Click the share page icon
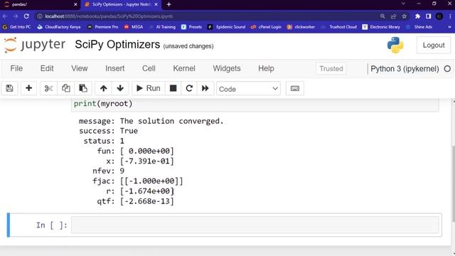This screenshot has height=256, width=455. pyautogui.click(x=393, y=16)
